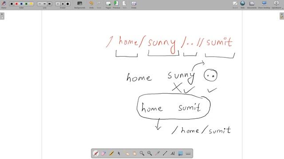
Task: Pick the green pen color
Action: click(x=26, y=4)
